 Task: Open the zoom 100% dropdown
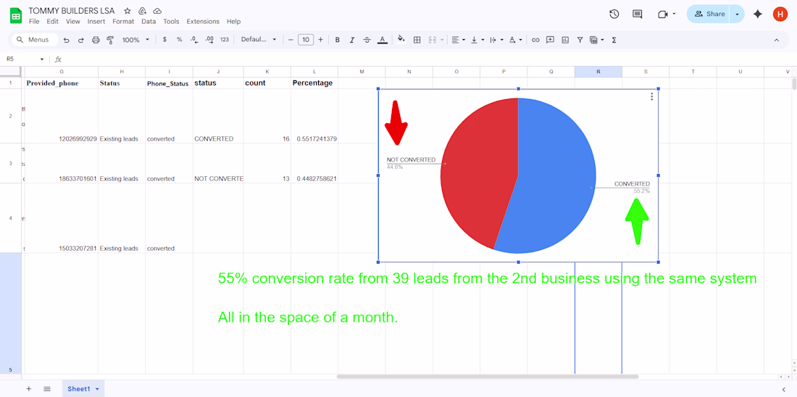(135, 40)
